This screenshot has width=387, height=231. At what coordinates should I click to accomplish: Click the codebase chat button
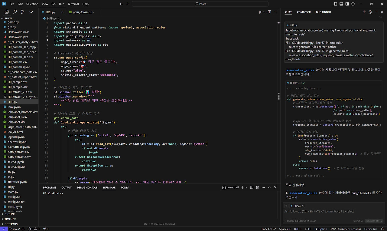click(x=374, y=221)
